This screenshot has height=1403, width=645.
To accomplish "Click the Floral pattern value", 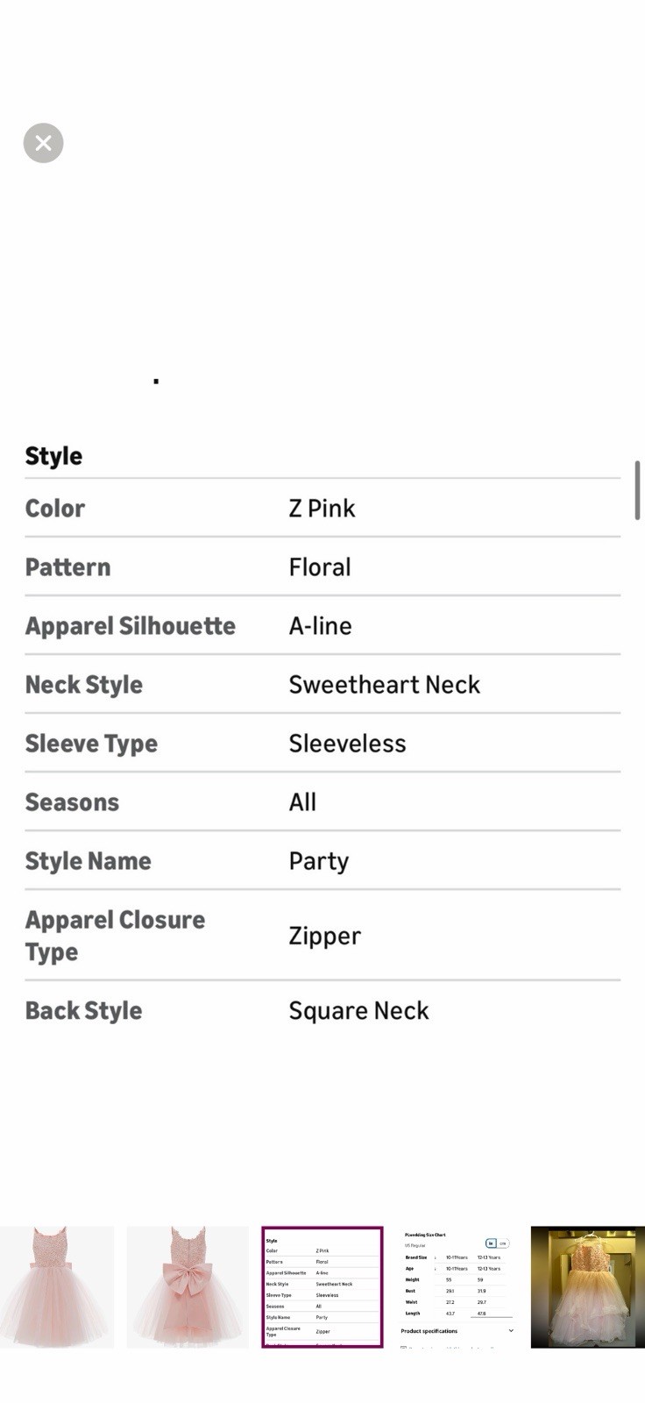I will pyautogui.click(x=320, y=567).
